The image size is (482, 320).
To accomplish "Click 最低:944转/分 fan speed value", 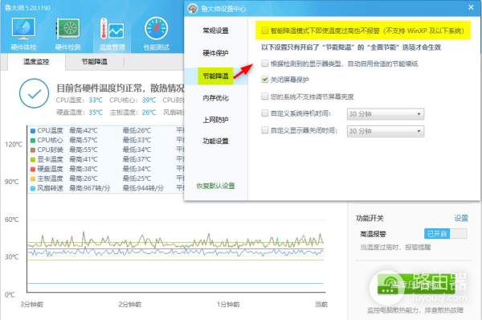I will 143,188.
